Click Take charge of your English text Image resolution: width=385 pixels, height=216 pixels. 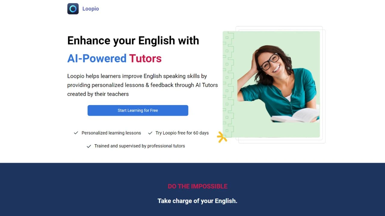197,201
